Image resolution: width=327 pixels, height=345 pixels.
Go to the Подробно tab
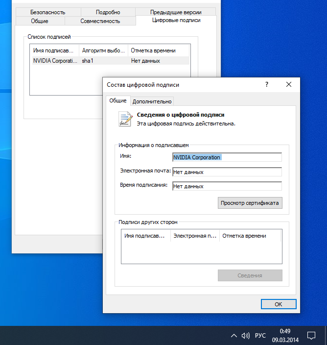108,12
